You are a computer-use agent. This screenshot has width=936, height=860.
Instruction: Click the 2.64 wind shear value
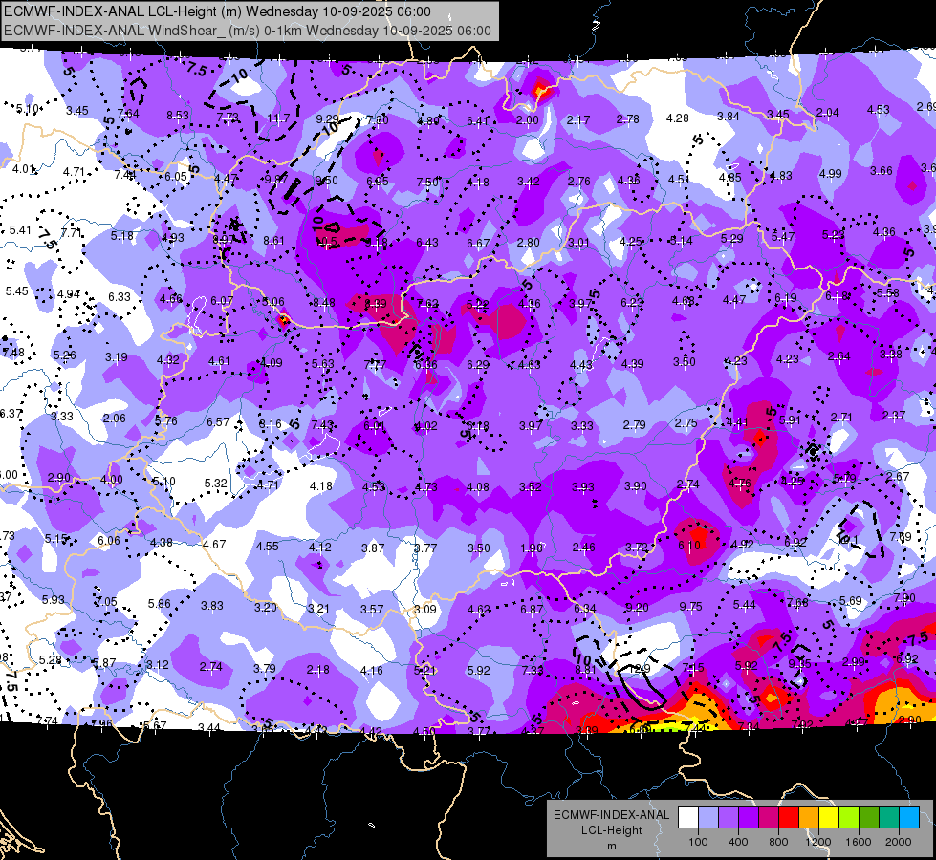[x=838, y=356]
